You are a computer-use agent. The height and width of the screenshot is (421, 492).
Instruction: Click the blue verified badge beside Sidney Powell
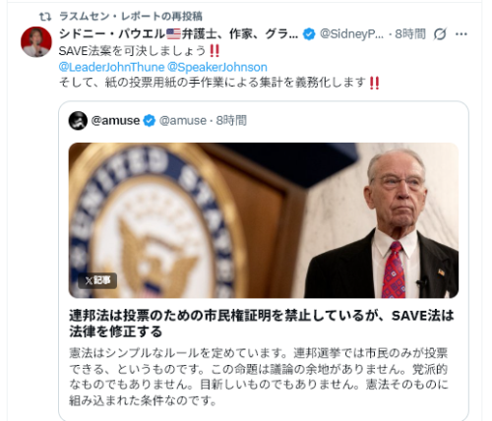coord(309,34)
